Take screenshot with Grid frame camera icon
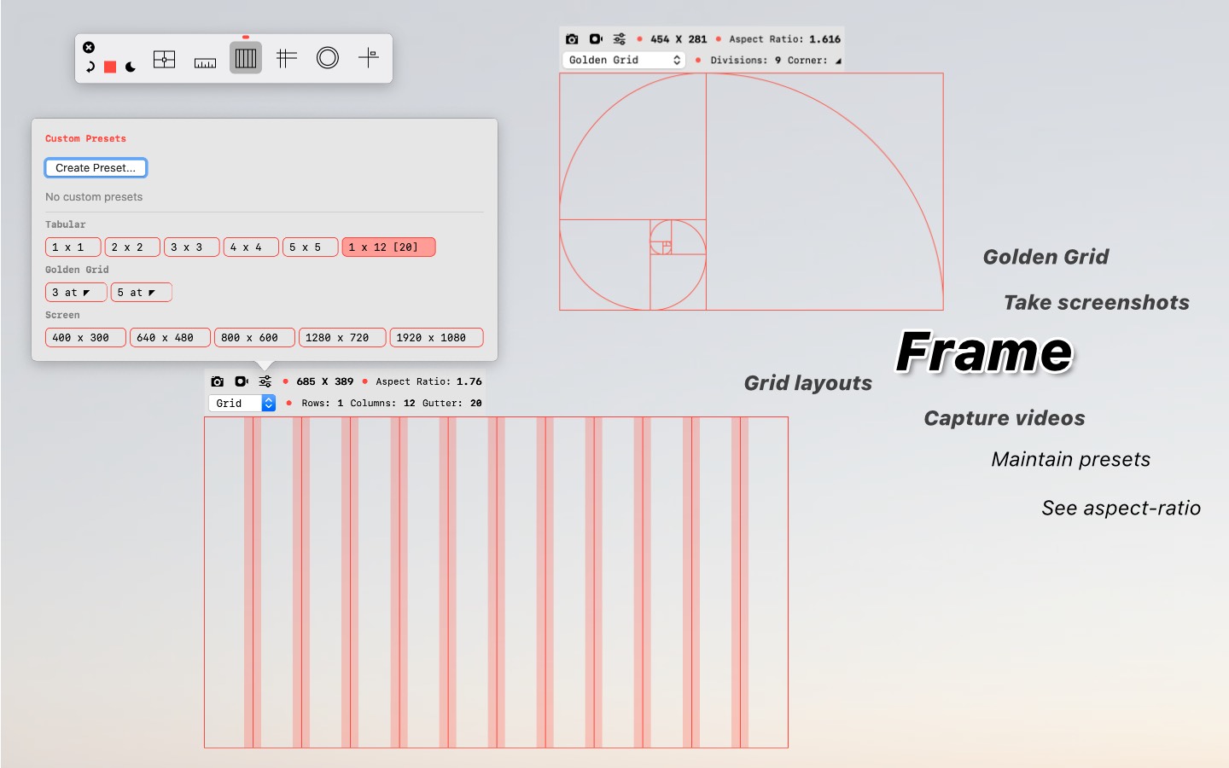Image resolution: width=1229 pixels, height=768 pixels. click(x=218, y=382)
